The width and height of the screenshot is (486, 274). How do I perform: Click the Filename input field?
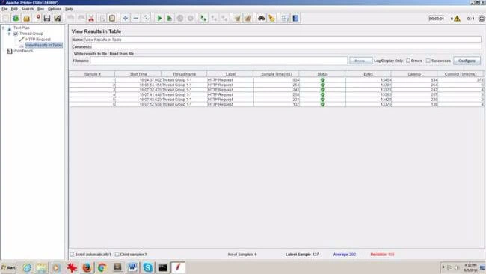click(219, 61)
